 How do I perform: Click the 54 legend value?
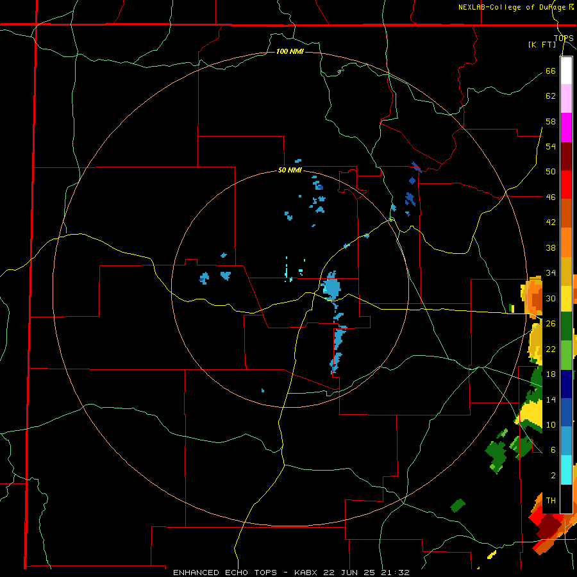click(x=551, y=146)
